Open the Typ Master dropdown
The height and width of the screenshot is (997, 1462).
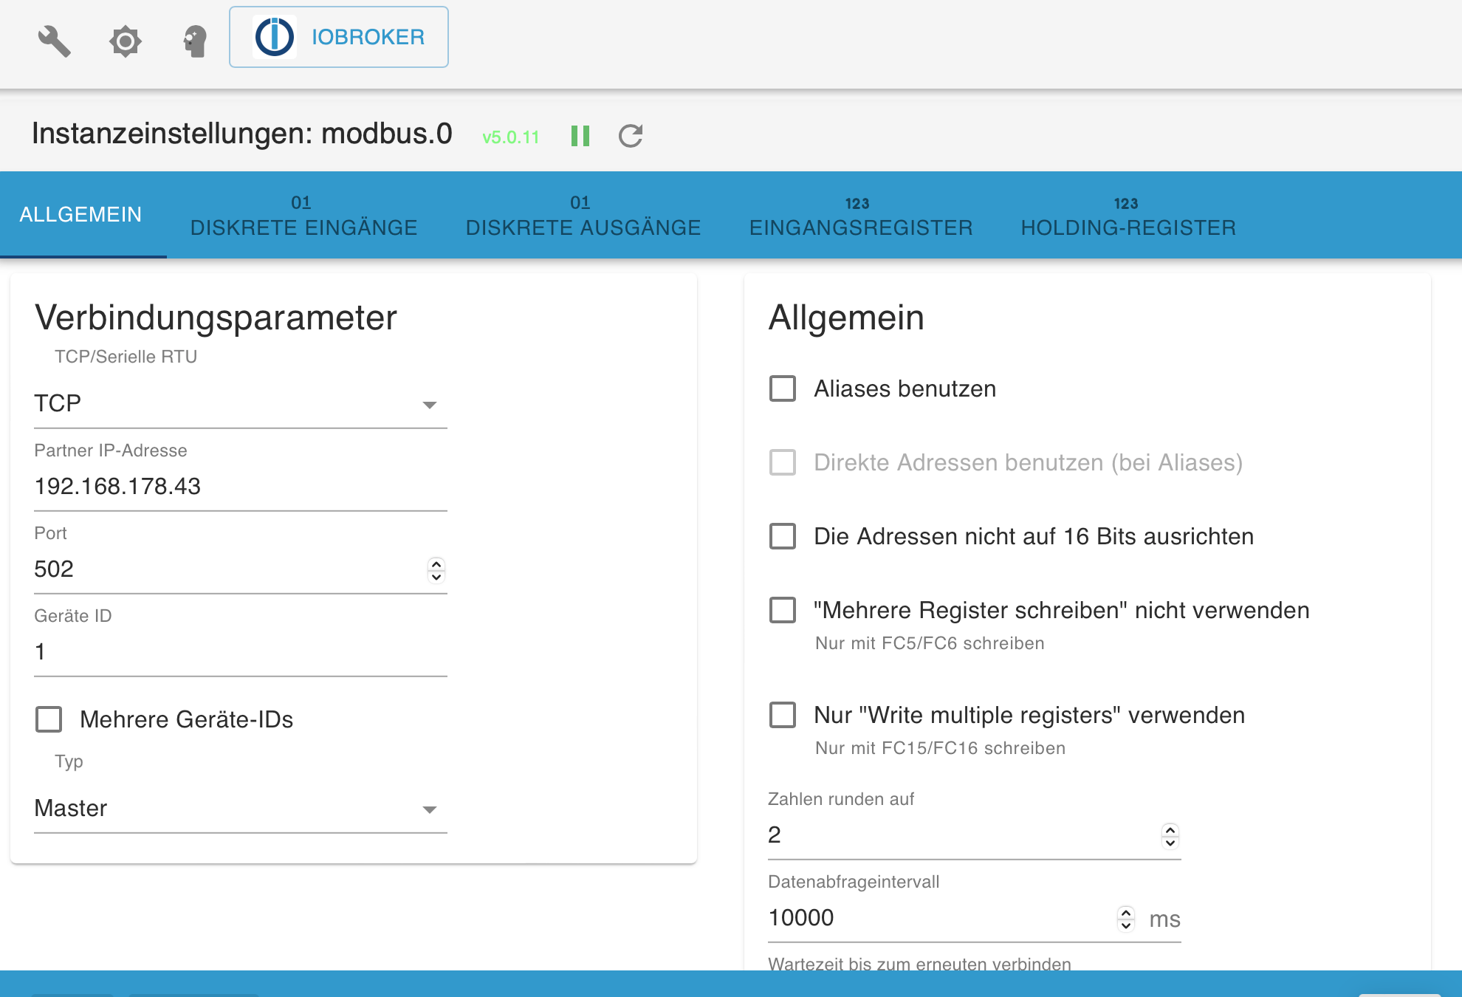tap(241, 809)
